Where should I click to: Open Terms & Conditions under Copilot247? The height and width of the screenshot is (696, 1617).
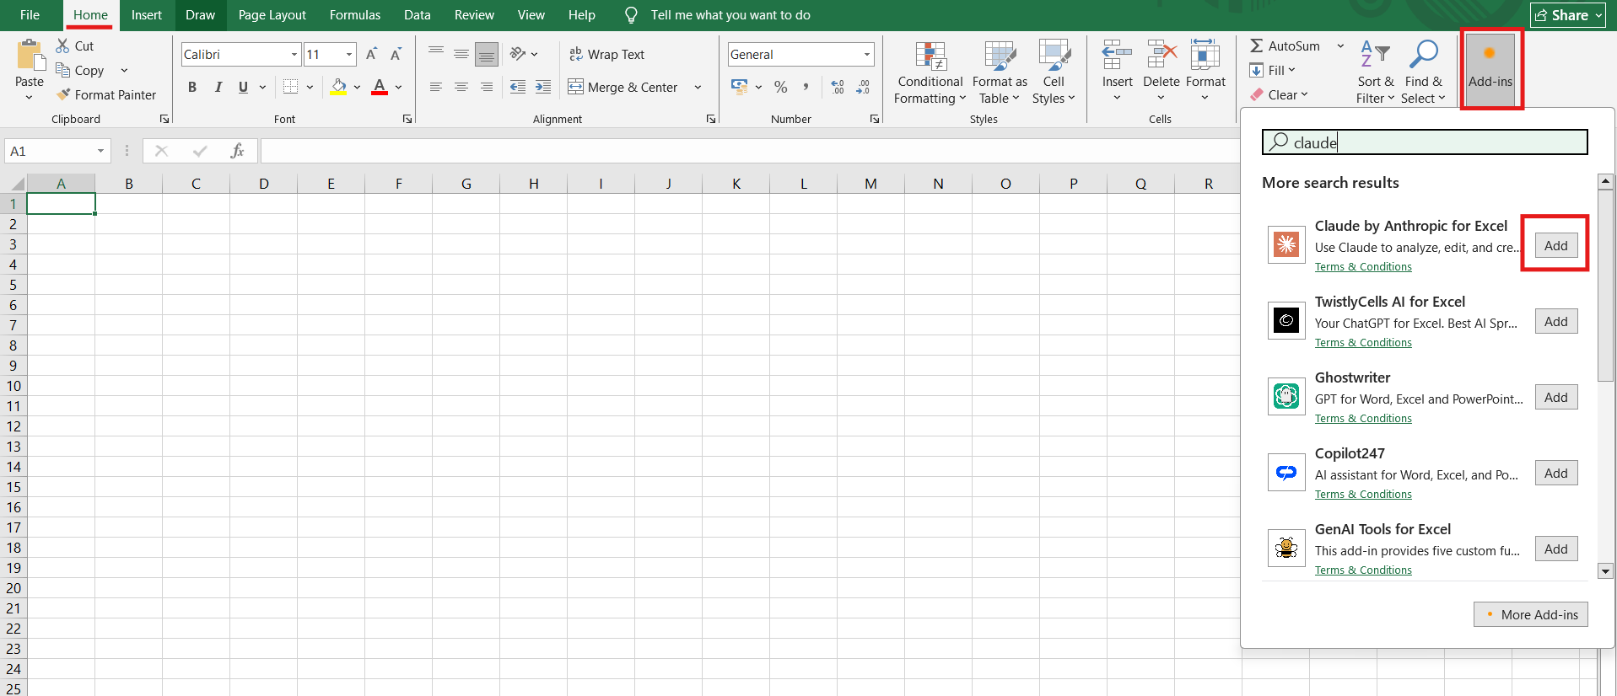point(1363,495)
